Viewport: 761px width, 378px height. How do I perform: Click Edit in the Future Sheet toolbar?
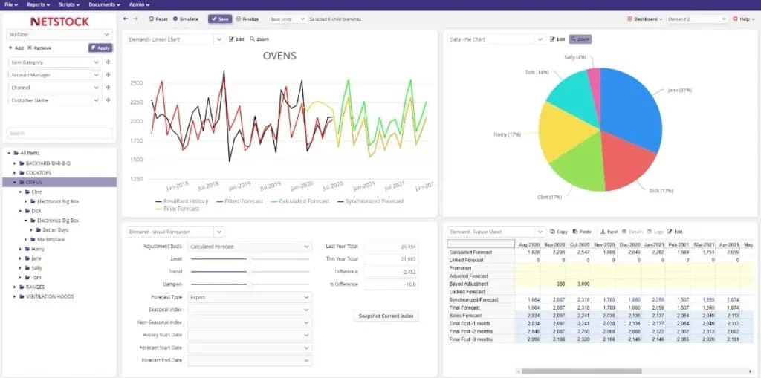pos(675,232)
